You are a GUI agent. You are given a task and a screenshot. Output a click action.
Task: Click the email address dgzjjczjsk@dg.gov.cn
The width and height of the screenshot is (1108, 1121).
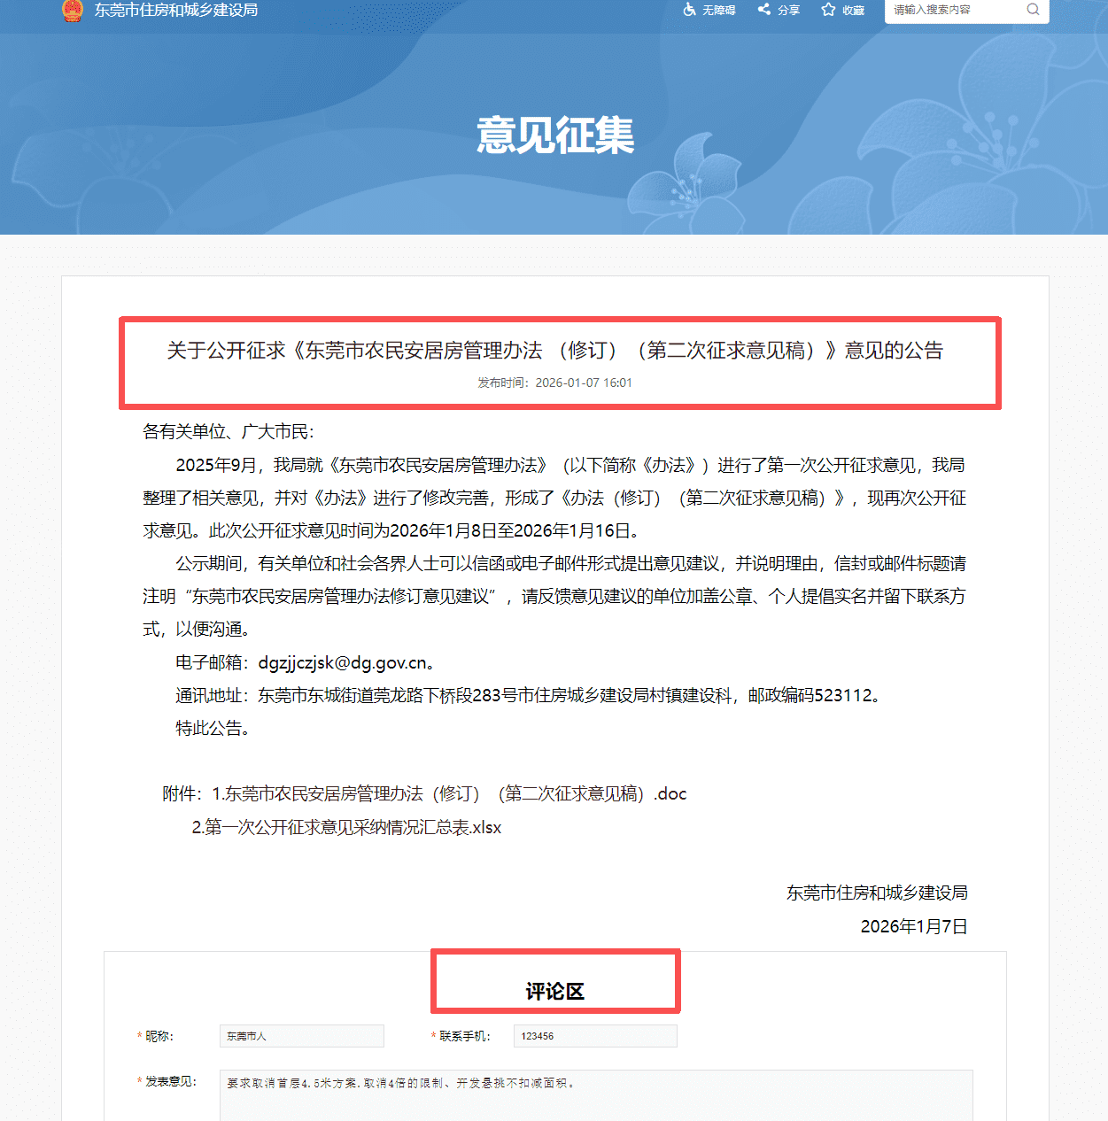(343, 663)
